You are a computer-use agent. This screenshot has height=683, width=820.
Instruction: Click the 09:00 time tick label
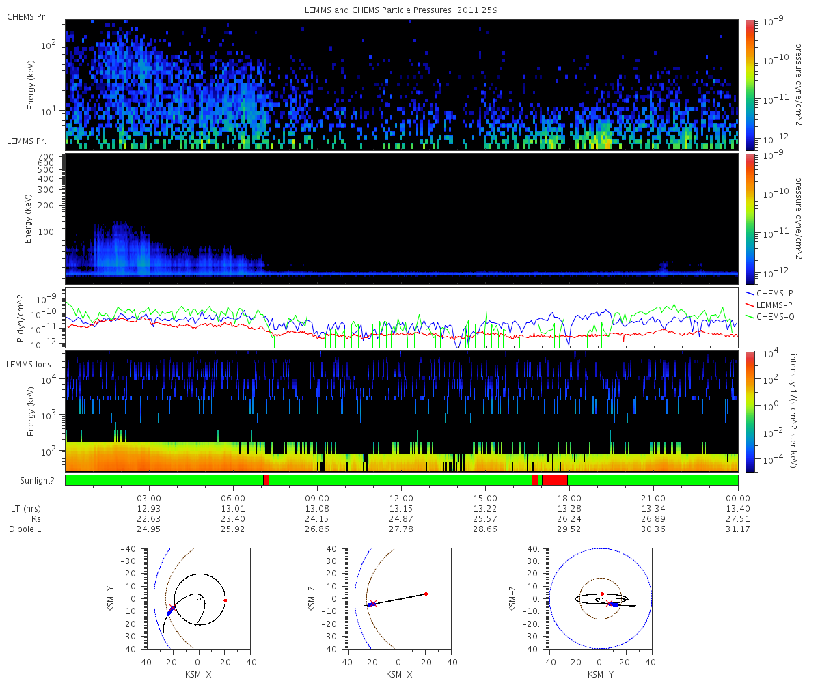318,498
